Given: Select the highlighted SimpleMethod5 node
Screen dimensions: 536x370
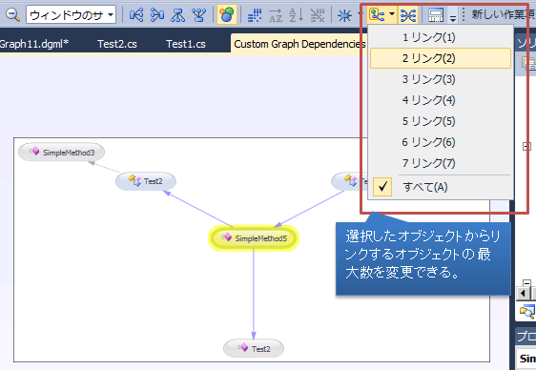Looking at the screenshot, I should pyautogui.click(x=254, y=238).
